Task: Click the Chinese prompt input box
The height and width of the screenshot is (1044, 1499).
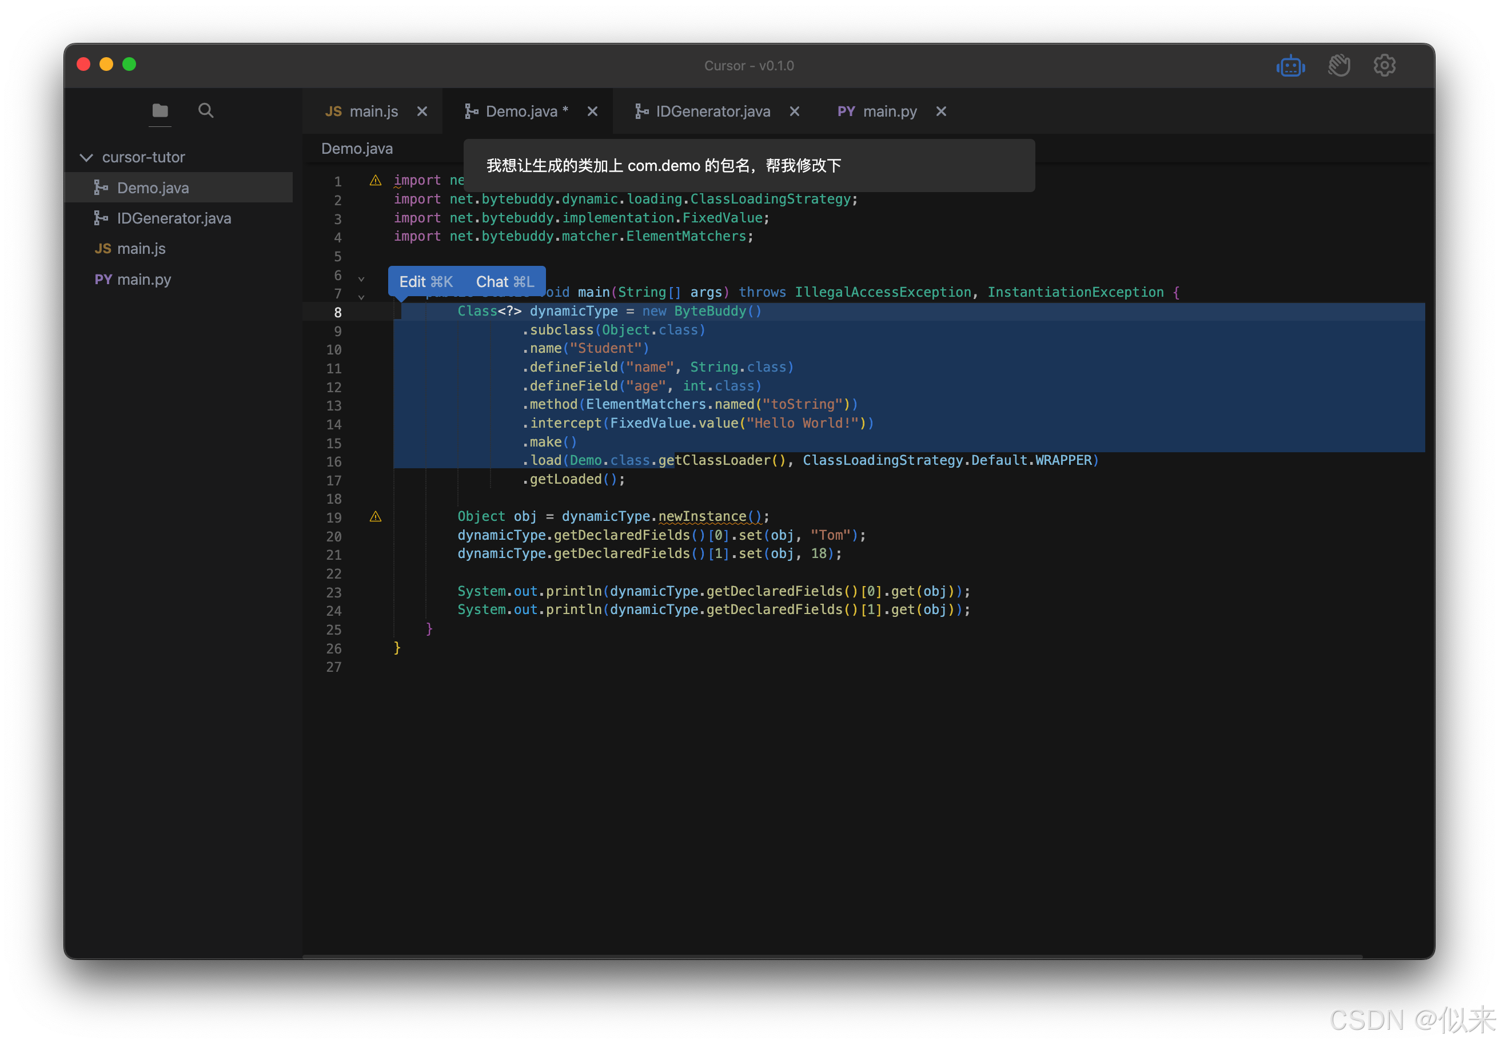Action: coord(748,166)
